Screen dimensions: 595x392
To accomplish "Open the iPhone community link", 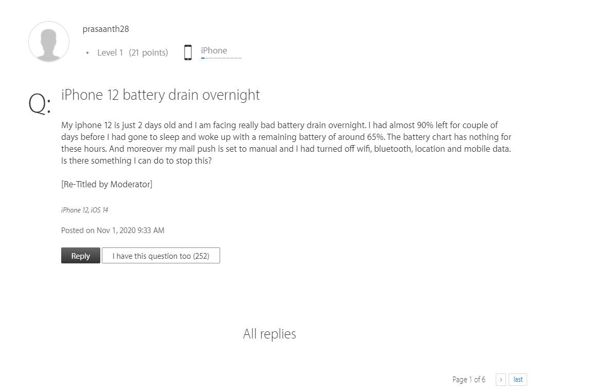I will [214, 50].
